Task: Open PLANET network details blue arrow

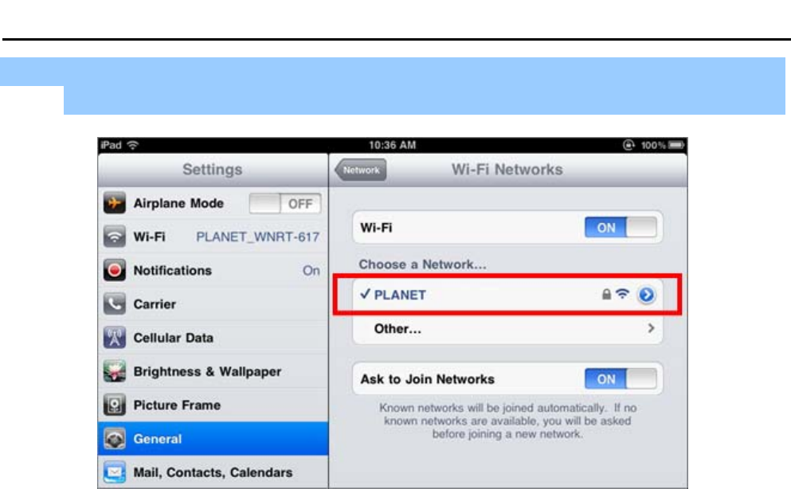Action: coord(646,295)
